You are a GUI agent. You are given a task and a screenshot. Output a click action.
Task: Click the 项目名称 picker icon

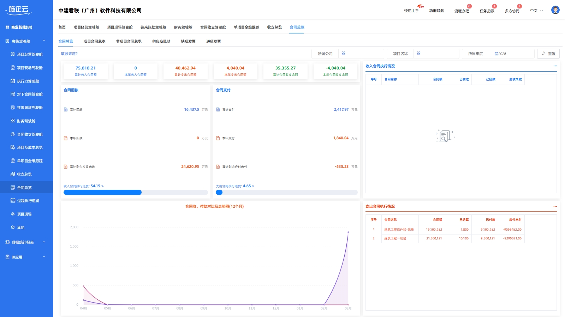tap(418, 54)
